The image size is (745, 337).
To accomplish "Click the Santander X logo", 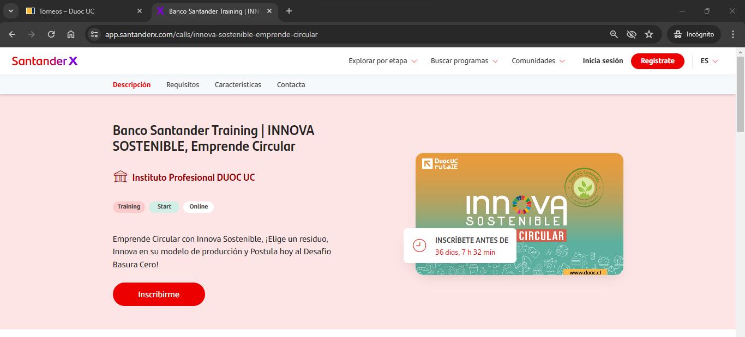I will 45,61.
